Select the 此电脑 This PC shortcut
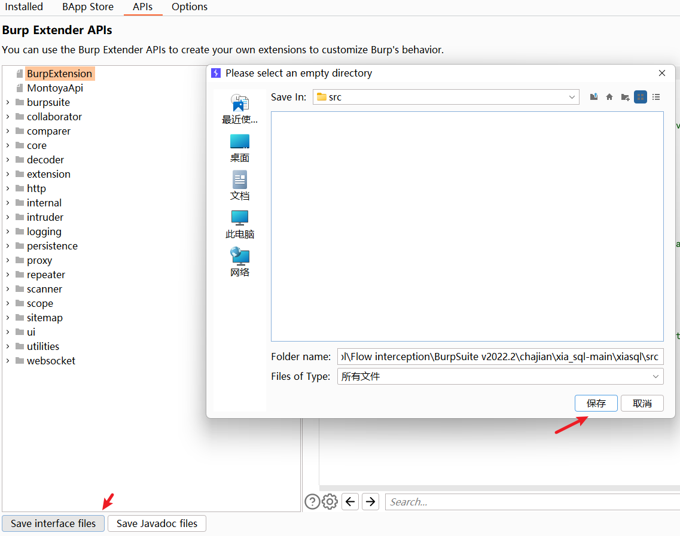680x536 pixels. (240, 224)
